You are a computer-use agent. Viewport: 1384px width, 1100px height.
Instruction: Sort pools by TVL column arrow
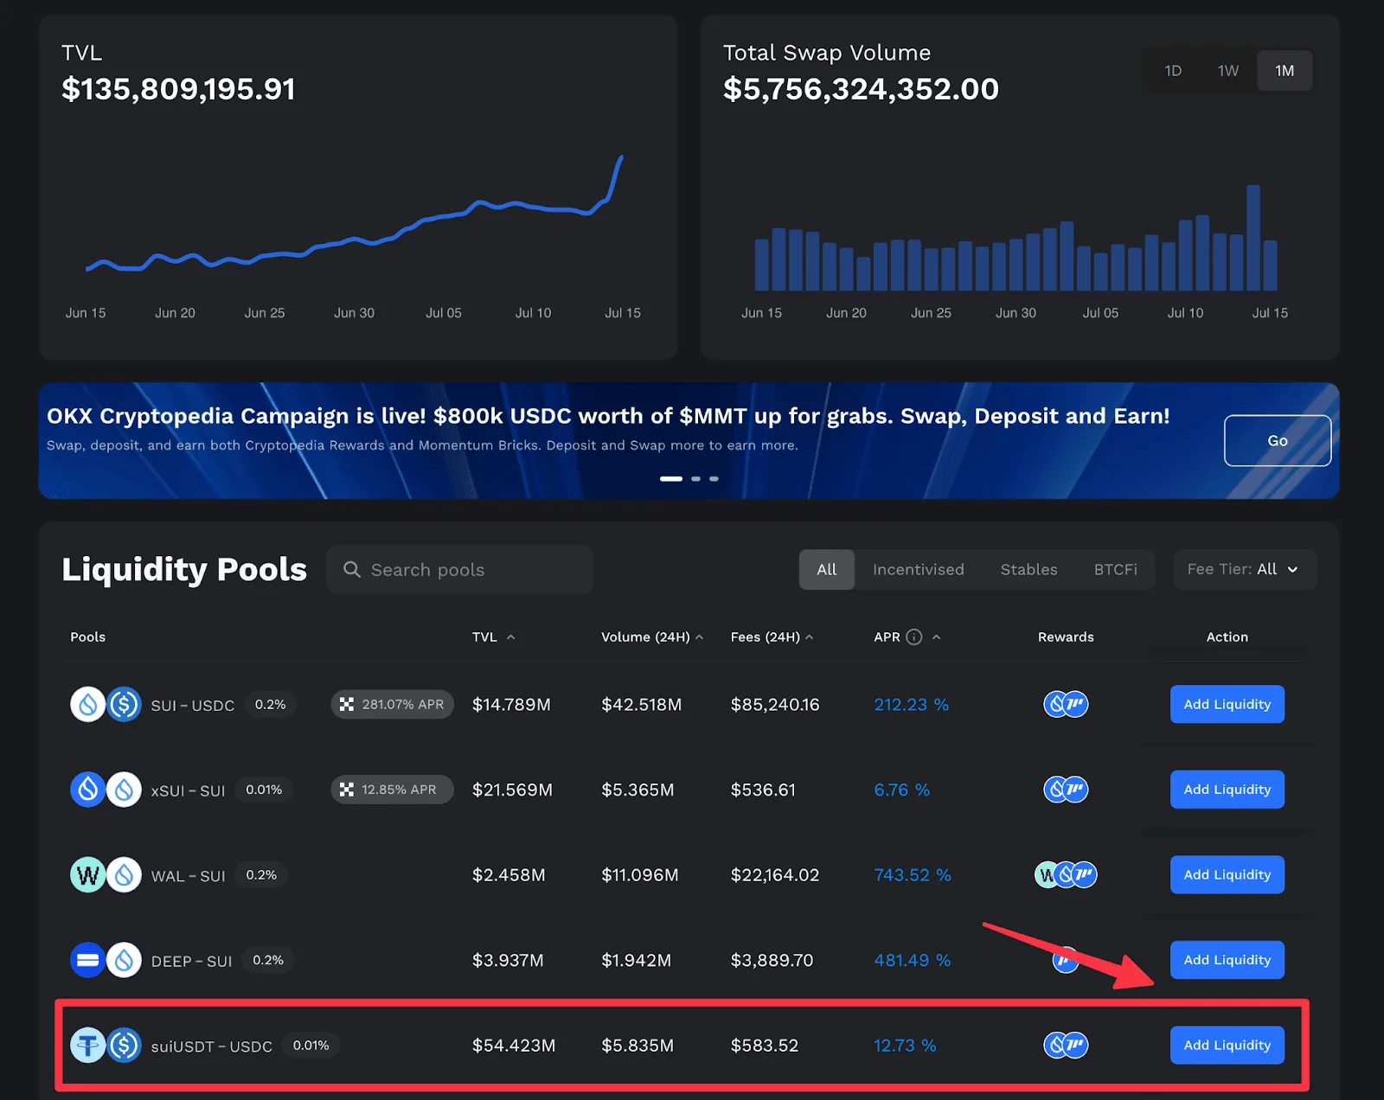click(x=511, y=637)
